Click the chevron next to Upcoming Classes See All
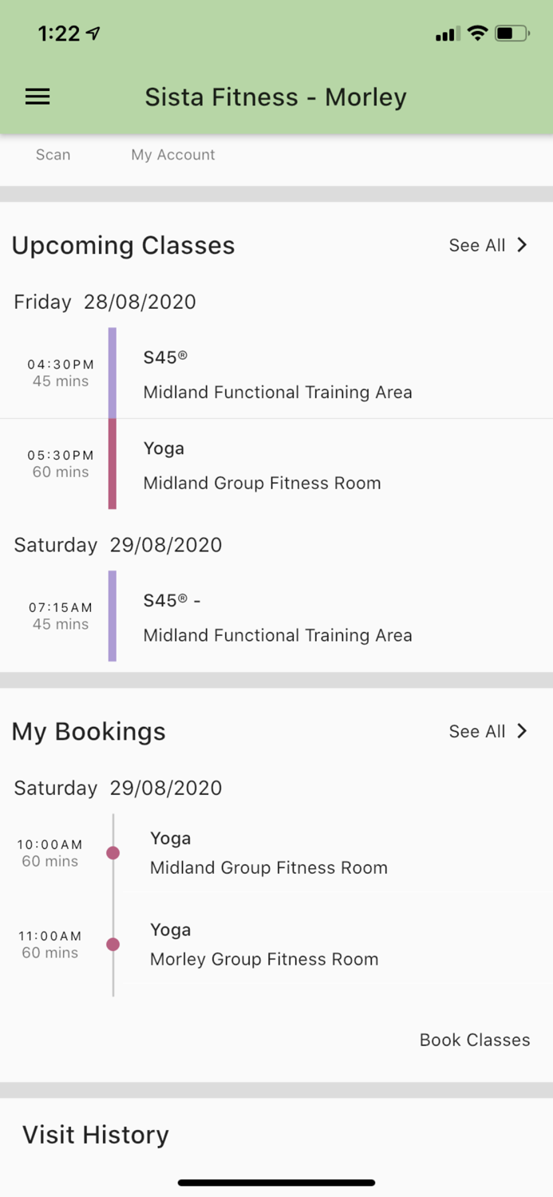Image resolution: width=553 pixels, height=1197 pixels. coord(523,245)
